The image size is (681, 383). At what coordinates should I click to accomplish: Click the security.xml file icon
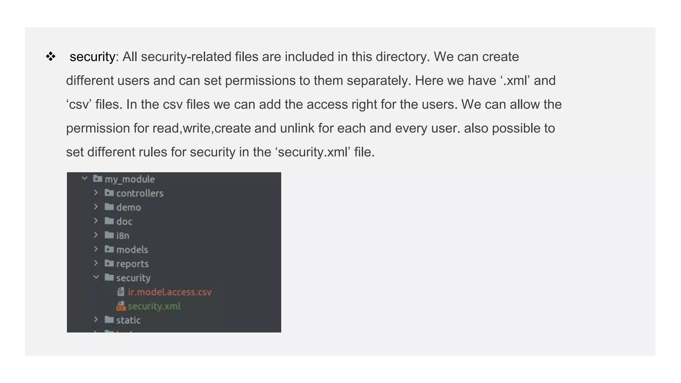pos(121,306)
